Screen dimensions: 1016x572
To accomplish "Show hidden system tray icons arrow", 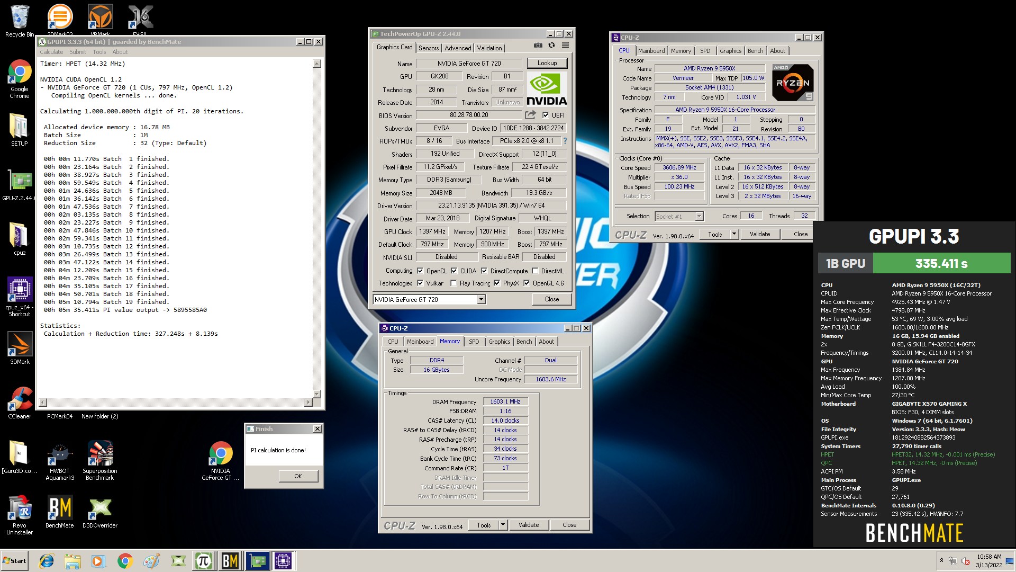I will tap(941, 560).
